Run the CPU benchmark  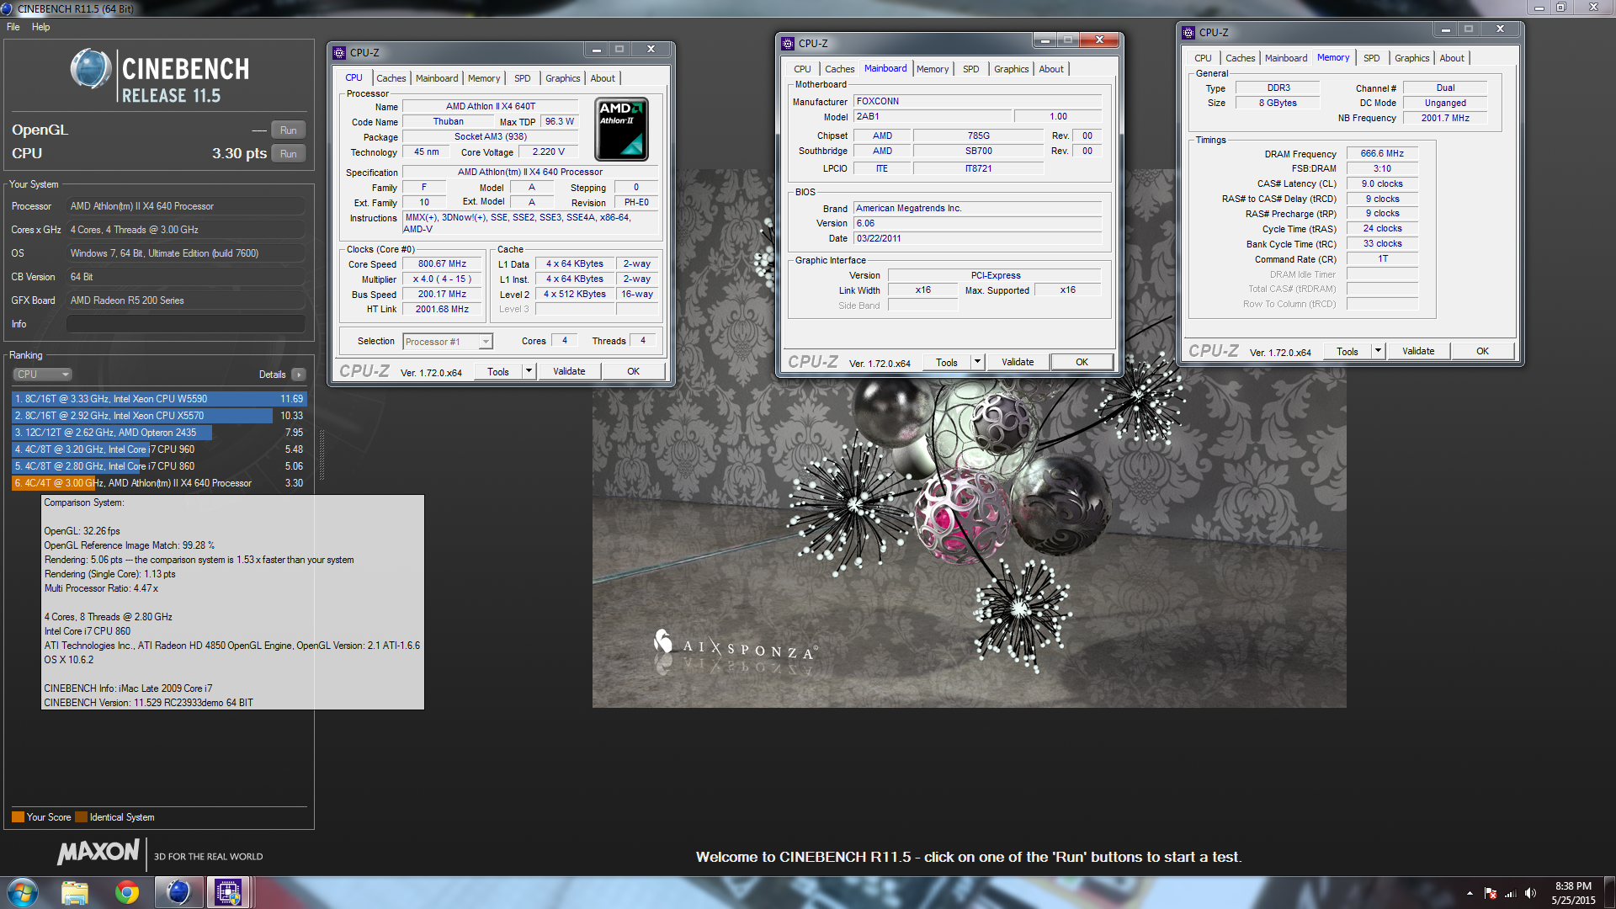click(x=288, y=154)
